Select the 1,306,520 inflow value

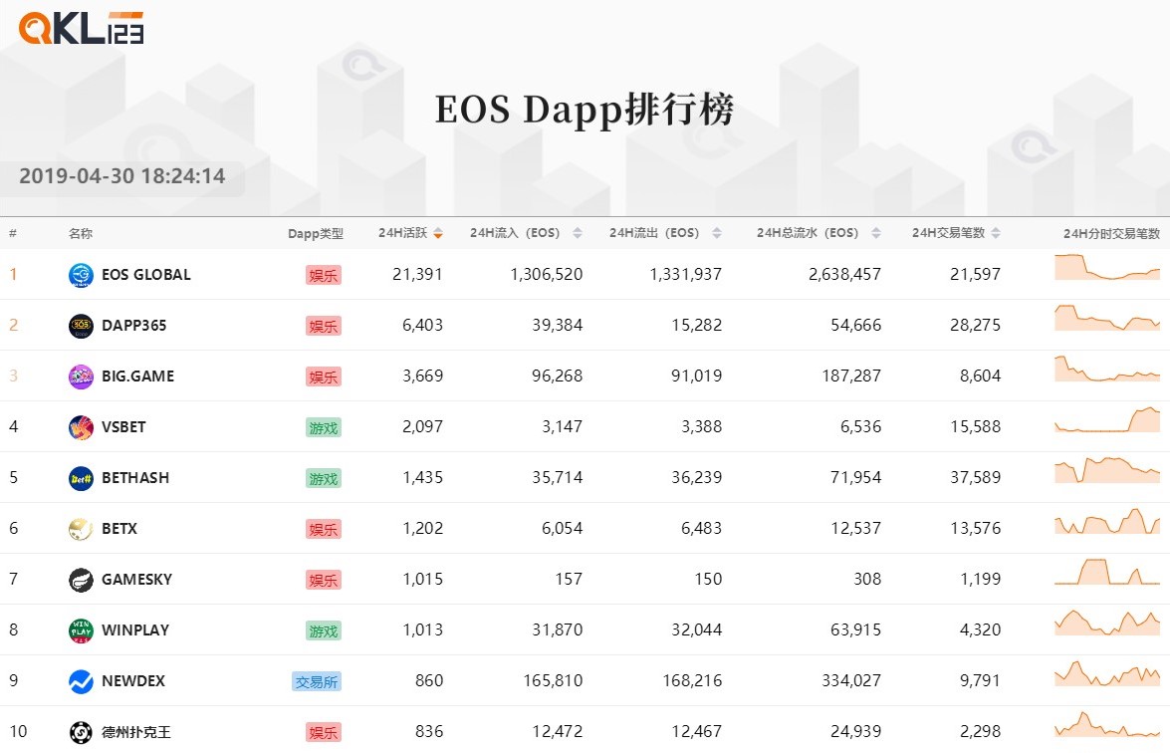547,275
